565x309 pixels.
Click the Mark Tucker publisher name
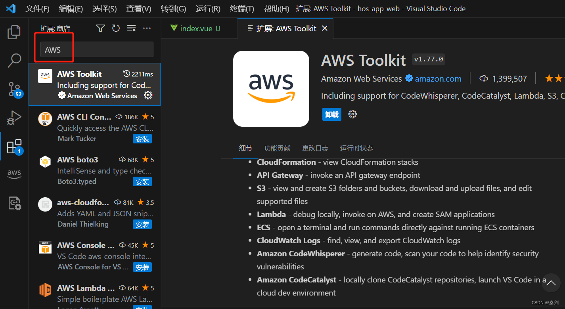click(x=77, y=138)
